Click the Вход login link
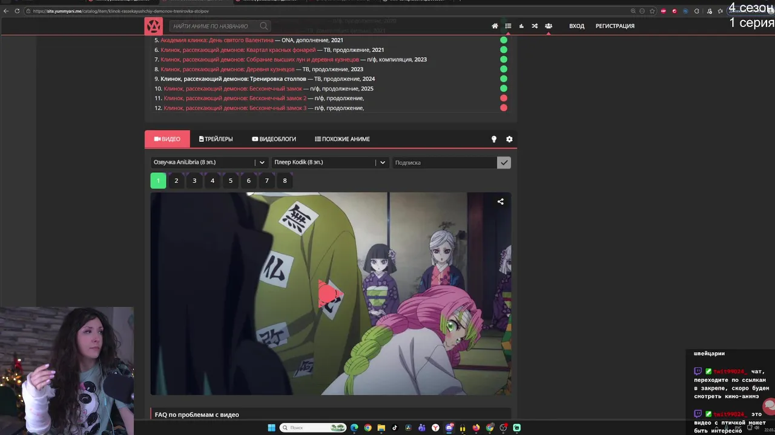This screenshot has height=435, width=775. 576,26
